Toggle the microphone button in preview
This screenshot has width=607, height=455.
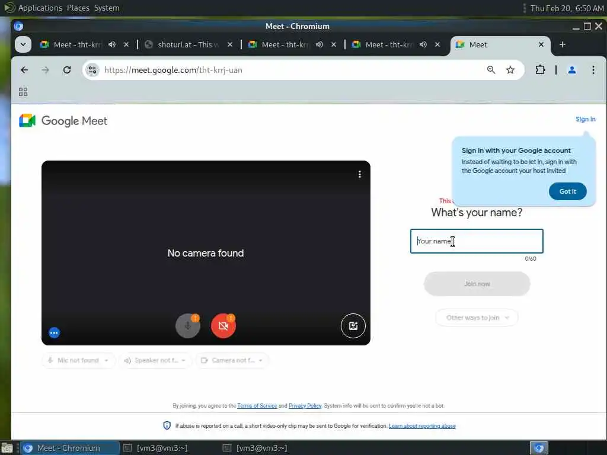188,326
